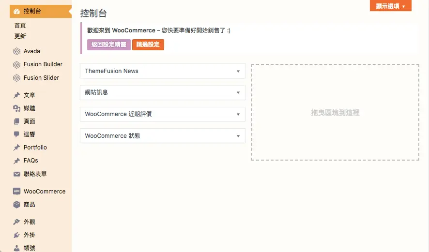Open 外掛 in the sidebar
The image size is (429, 252).
click(x=29, y=235)
